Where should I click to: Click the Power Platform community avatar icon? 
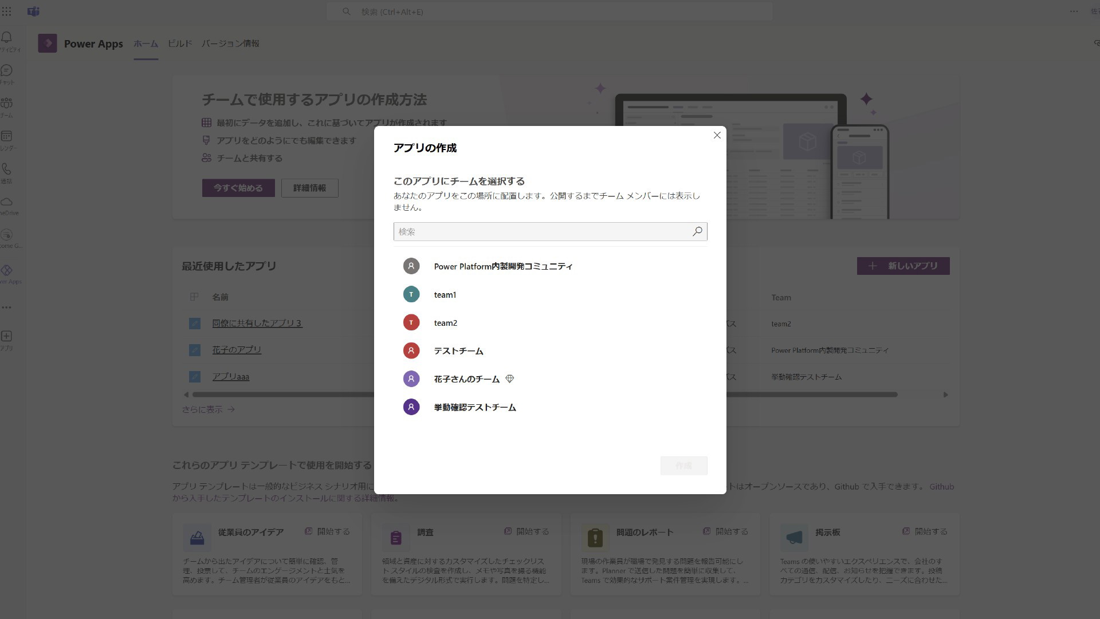click(x=411, y=266)
